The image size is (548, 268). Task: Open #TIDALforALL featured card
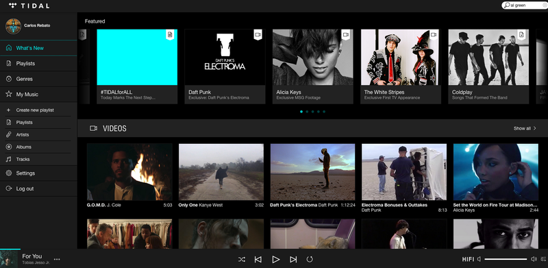click(x=137, y=66)
